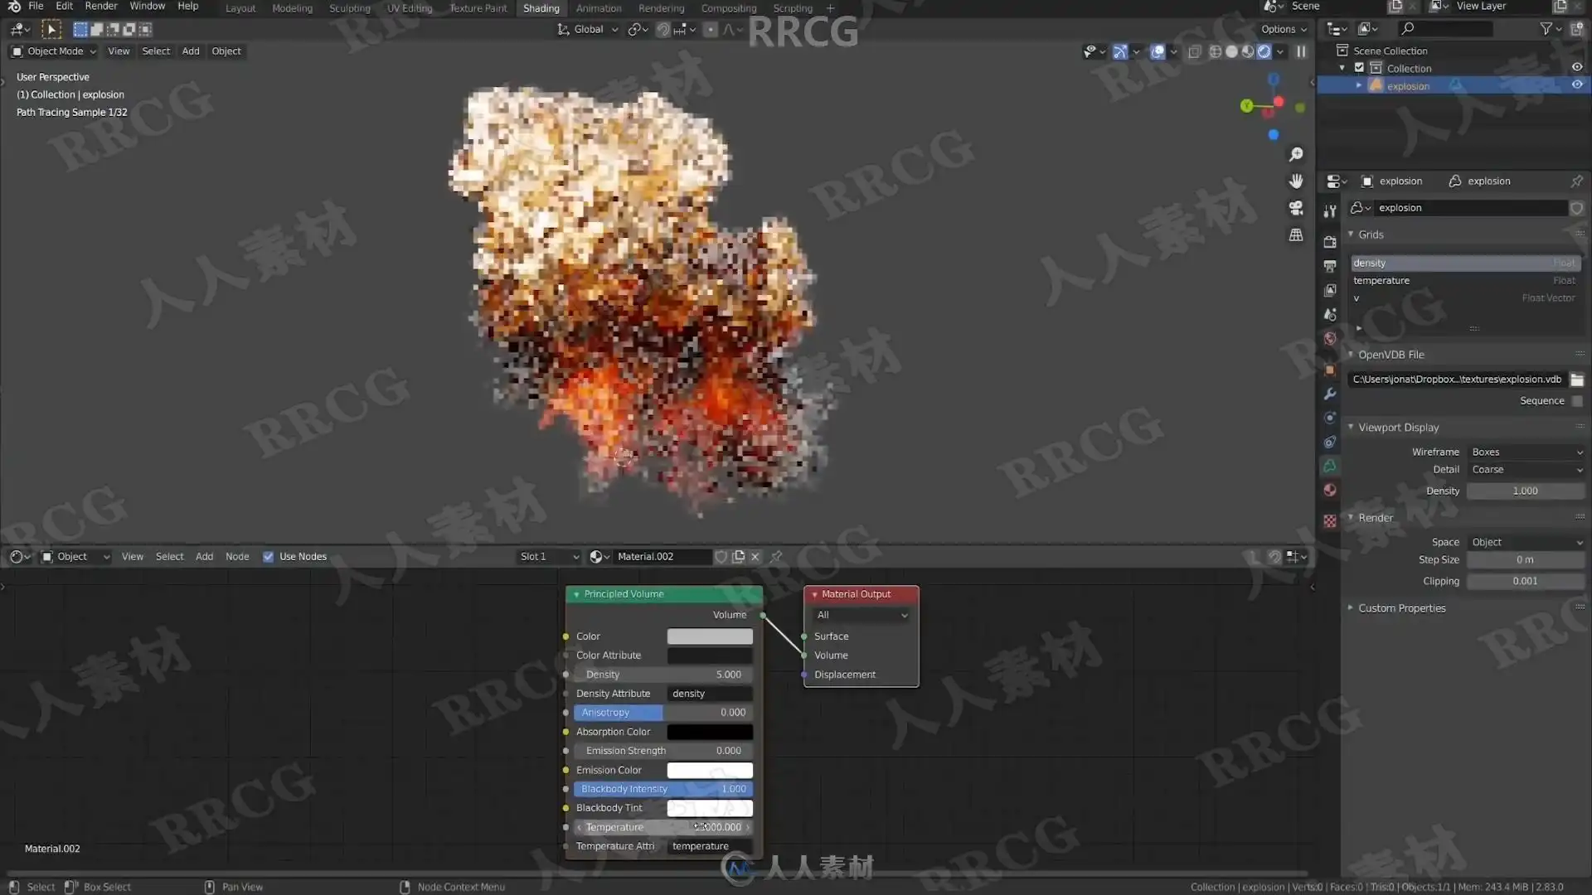Open the Slot 1 dropdown
The image size is (1592, 895).
click(x=548, y=557)
